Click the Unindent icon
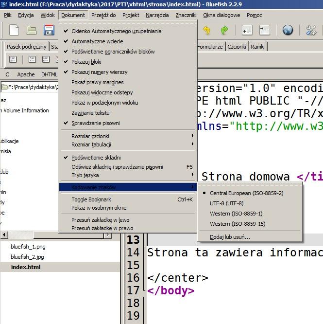The image size is (323, 324). pos(247,30)
